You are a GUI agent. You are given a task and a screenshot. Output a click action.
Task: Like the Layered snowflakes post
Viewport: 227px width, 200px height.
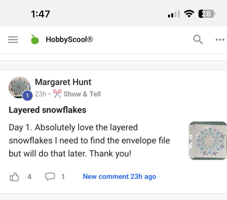coord(15,177)
